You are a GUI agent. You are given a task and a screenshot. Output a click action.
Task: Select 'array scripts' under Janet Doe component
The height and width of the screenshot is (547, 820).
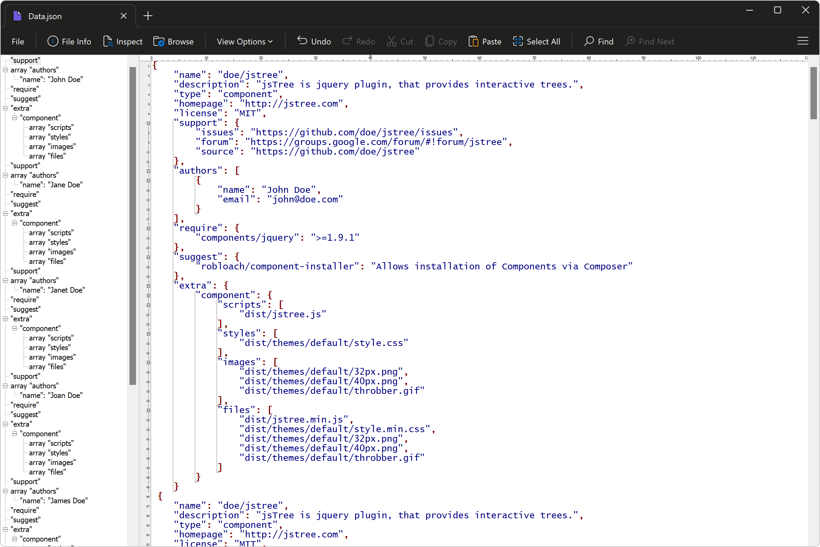(x=51, y=338)
